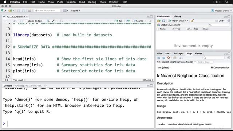The image size is (233, 131).
Task: Click the Open File folder icon
Action: 10,11
